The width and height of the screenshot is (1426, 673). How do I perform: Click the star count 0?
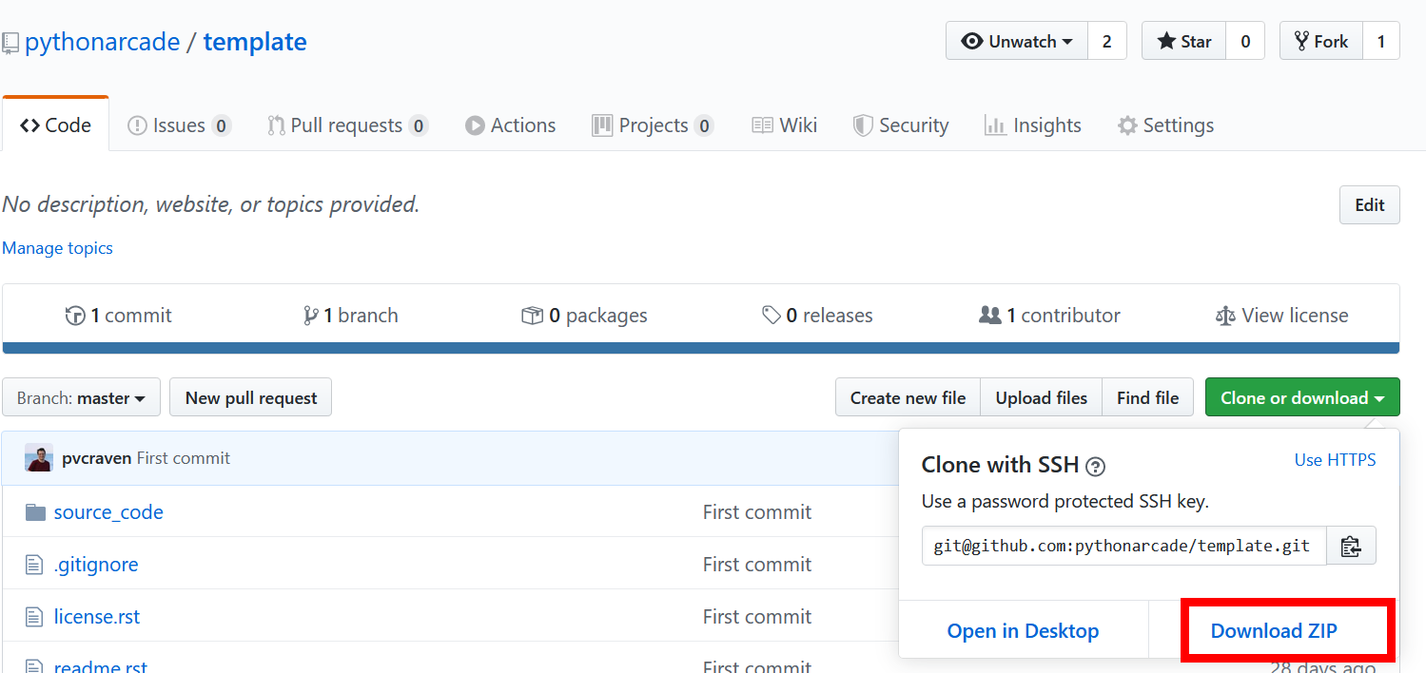[1245, 41]
